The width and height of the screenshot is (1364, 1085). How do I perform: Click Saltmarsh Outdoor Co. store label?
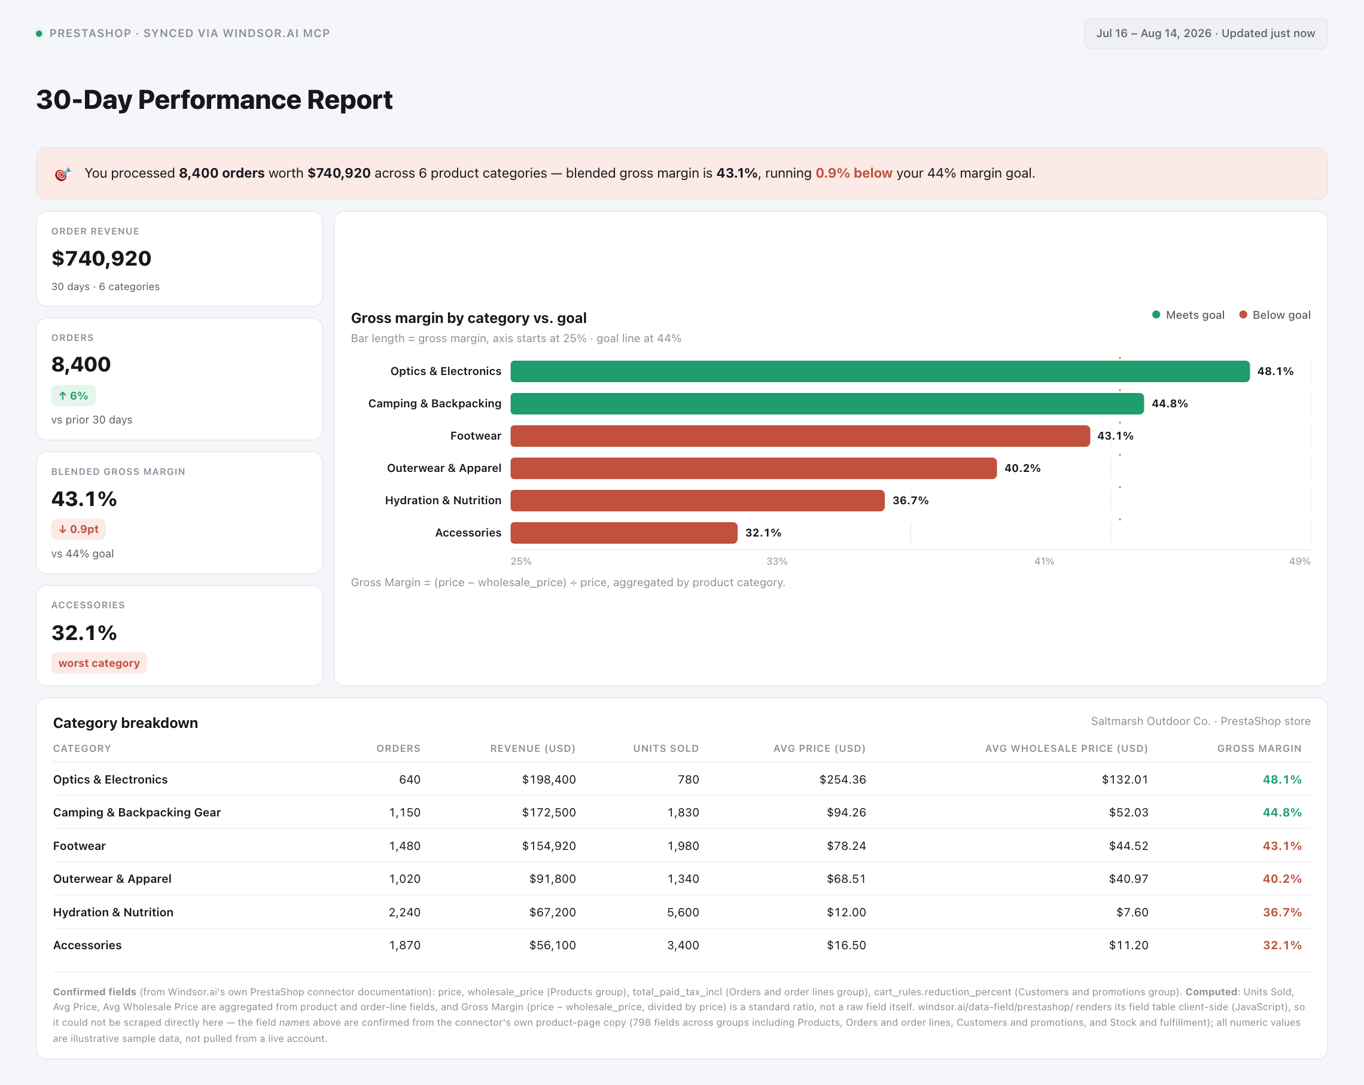[x=1200, y=721]
